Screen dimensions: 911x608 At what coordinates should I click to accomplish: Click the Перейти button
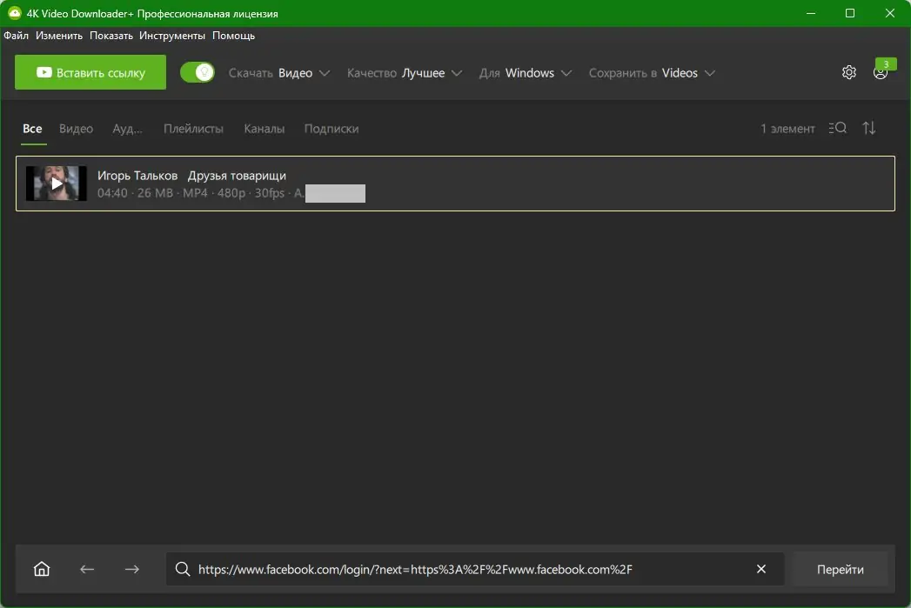coord(841,569)
